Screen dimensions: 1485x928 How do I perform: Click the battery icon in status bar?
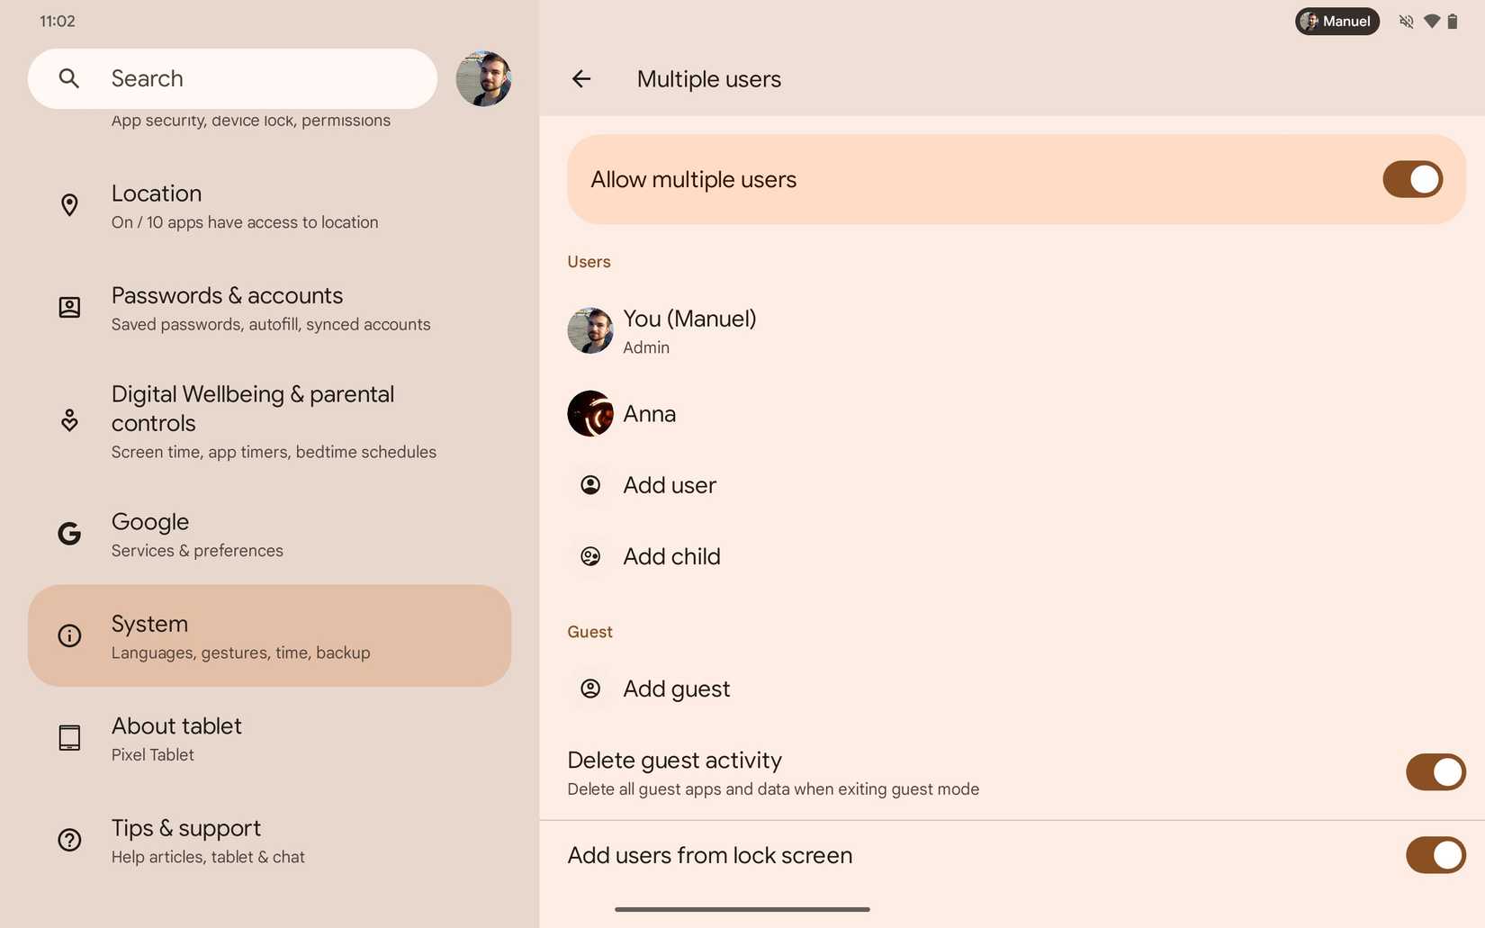pos(1452,22)
